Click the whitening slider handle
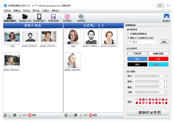 click(153, 76)
